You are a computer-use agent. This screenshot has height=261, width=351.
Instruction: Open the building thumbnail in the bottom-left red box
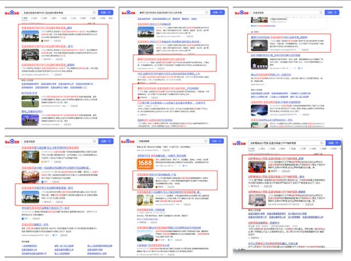coord(30,197)
